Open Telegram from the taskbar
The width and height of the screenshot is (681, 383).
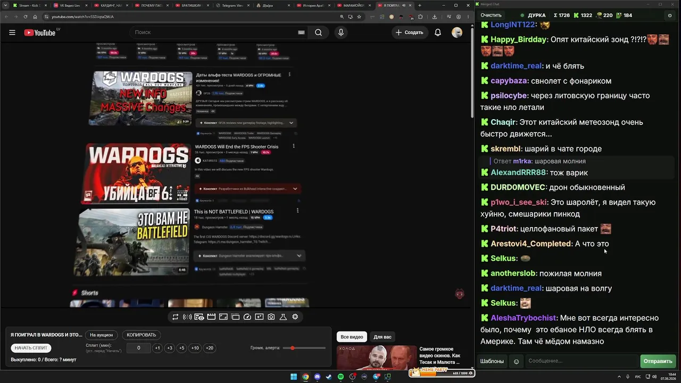click(376, 377)
